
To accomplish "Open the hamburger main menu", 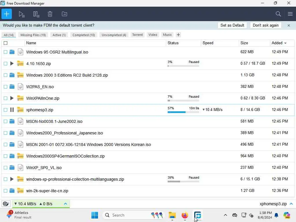I will click(x=290, y=14).
